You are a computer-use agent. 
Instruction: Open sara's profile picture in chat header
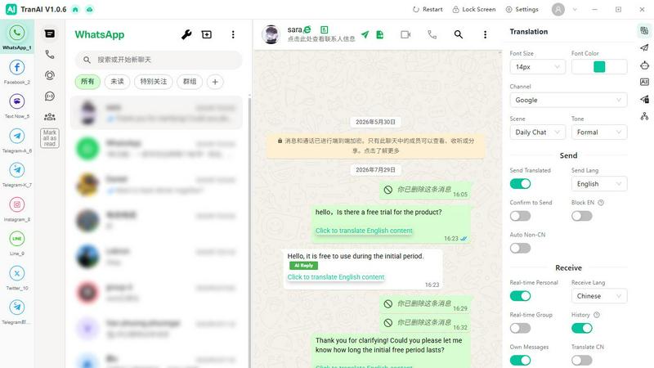click(x=271, y=34)
